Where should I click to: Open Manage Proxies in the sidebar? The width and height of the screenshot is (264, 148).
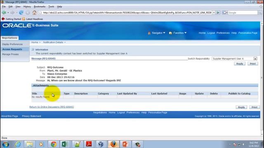click(10, 54)
